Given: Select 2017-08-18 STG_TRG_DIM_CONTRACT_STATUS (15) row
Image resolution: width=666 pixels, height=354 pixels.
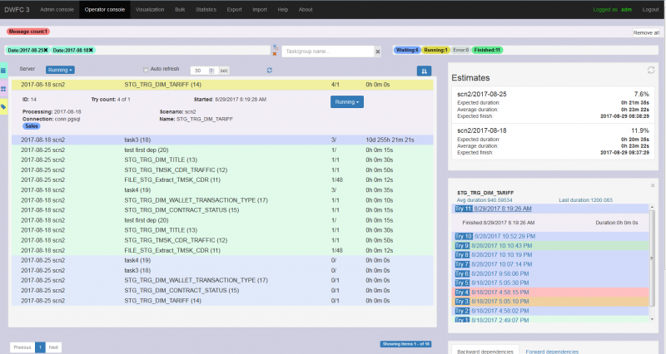Looking at the screenshot, I should (x=222, y=210).
